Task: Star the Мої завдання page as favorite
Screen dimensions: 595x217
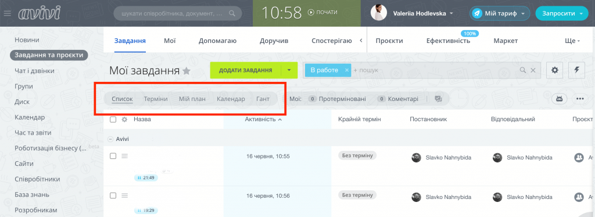Action: tap(187, 71)
